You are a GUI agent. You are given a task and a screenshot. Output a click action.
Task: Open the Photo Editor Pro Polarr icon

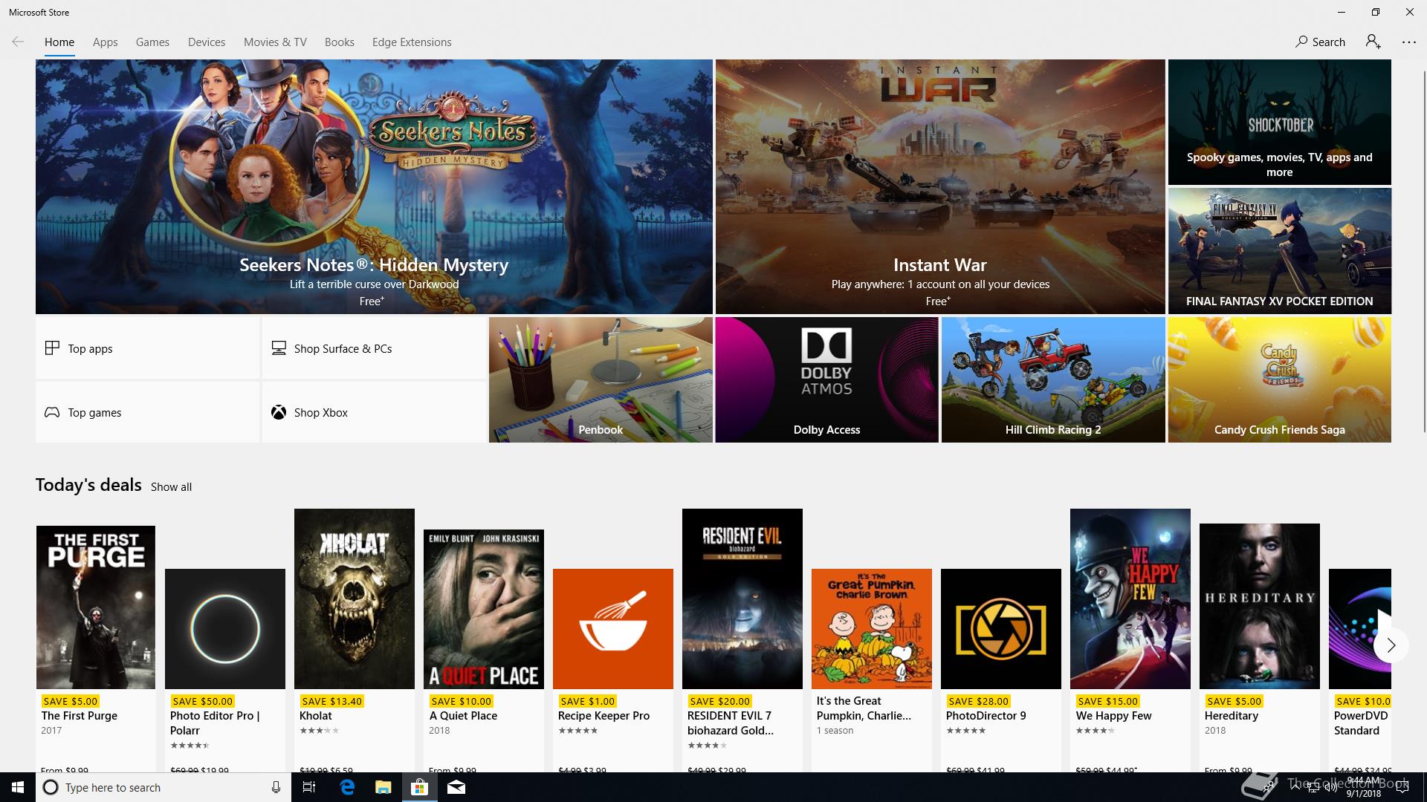225,629
